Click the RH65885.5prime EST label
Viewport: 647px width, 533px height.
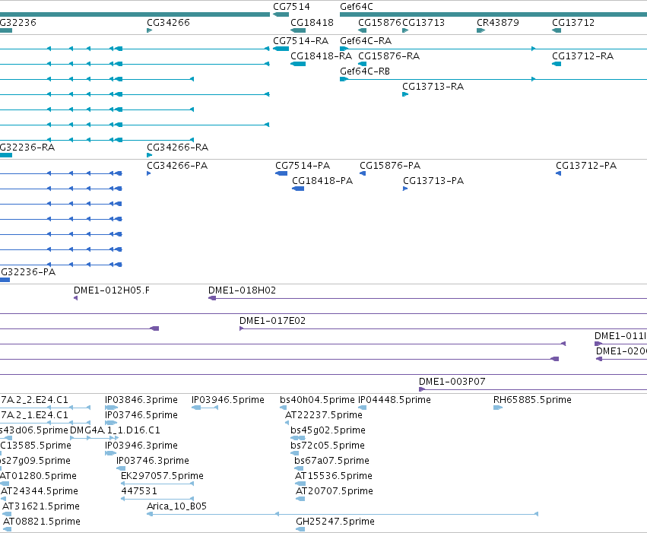[x=532, y=400]
